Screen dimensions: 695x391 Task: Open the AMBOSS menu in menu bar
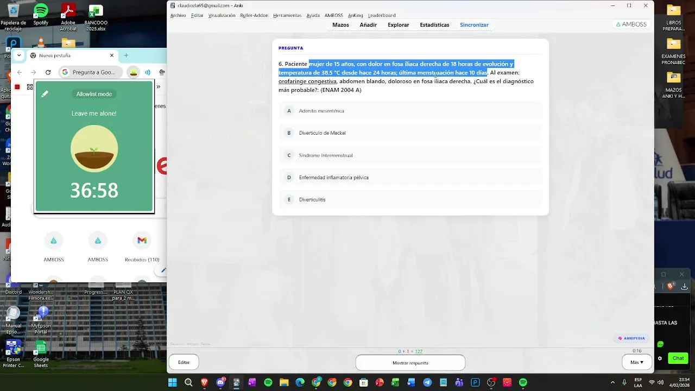pos(334,15)
